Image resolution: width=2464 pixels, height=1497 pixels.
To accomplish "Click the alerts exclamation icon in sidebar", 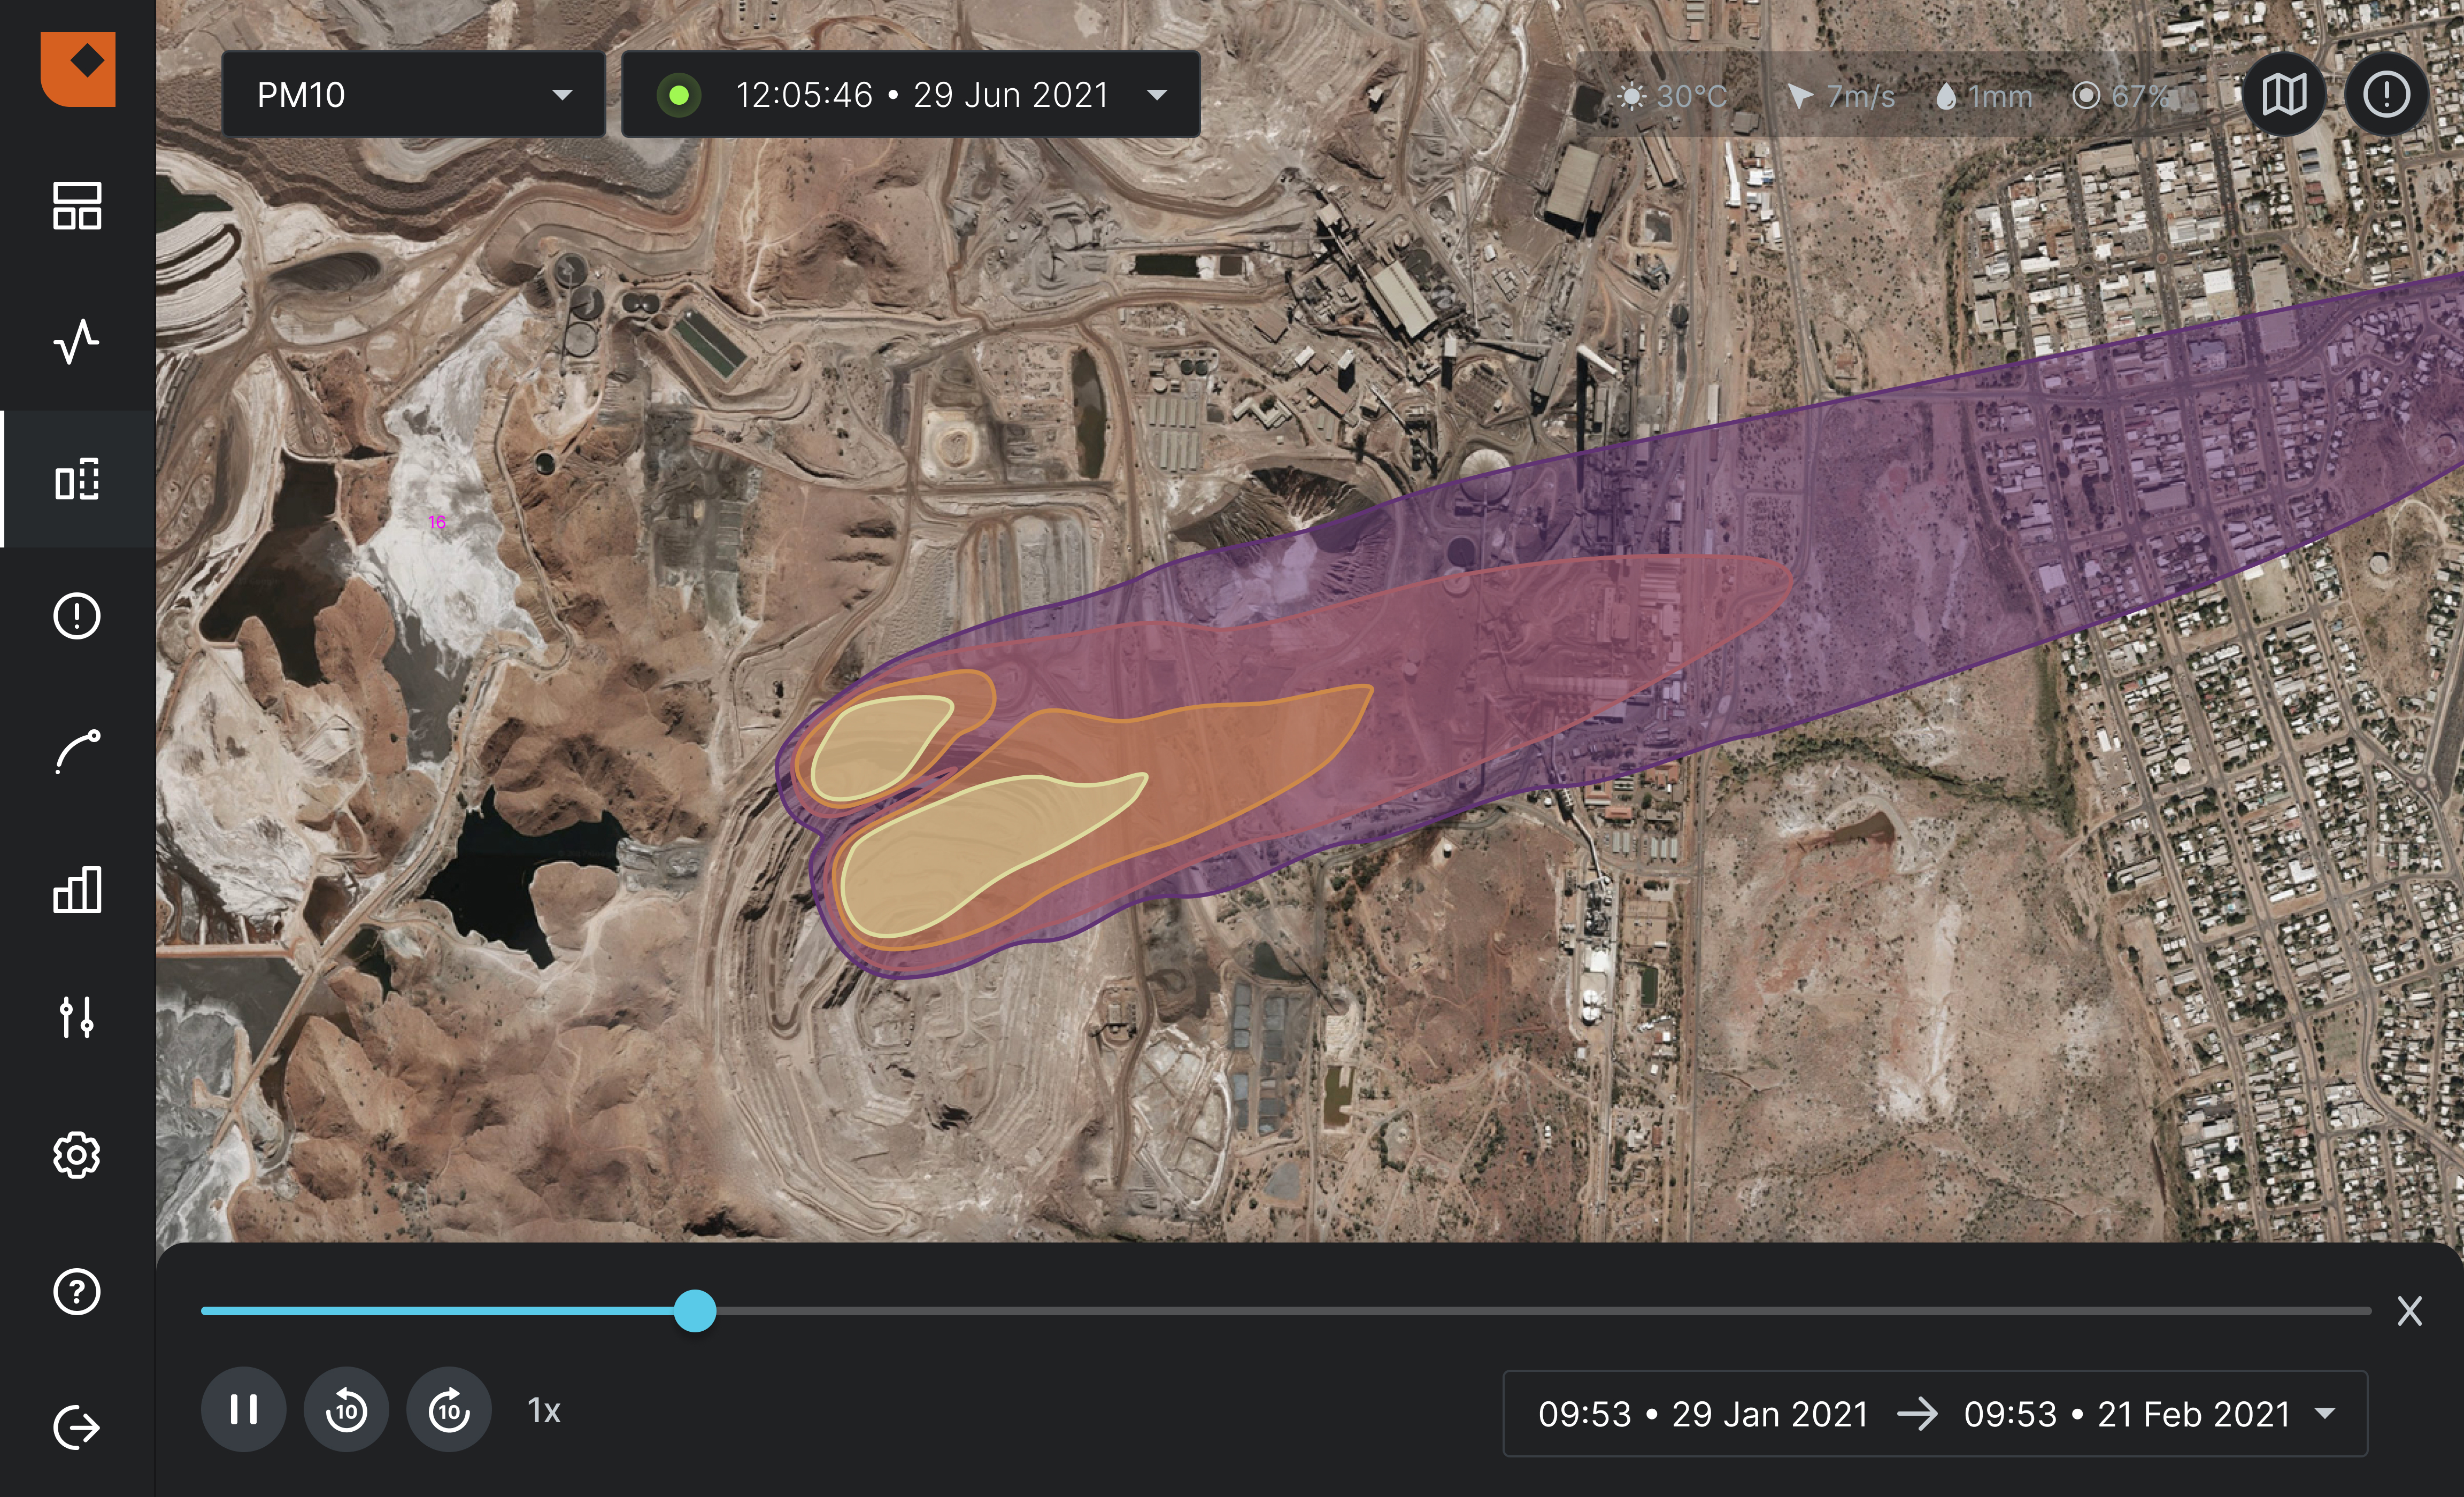I will (x=77, y=615).
